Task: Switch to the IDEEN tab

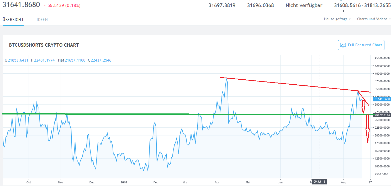Action: click(42, 19)
